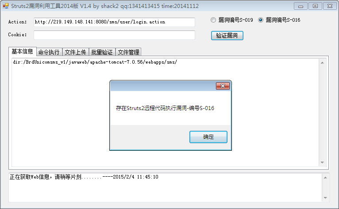Minimize the Struts2 tool window
This screenshot has width=339, height=209.
tap(301, 6)
